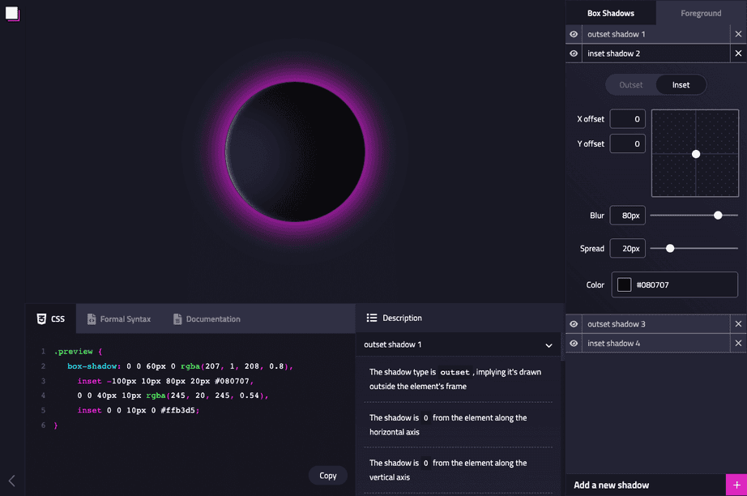Toggle visibility of outset shadow 3
Screen dimensions: 747x496
coord(574,324)
